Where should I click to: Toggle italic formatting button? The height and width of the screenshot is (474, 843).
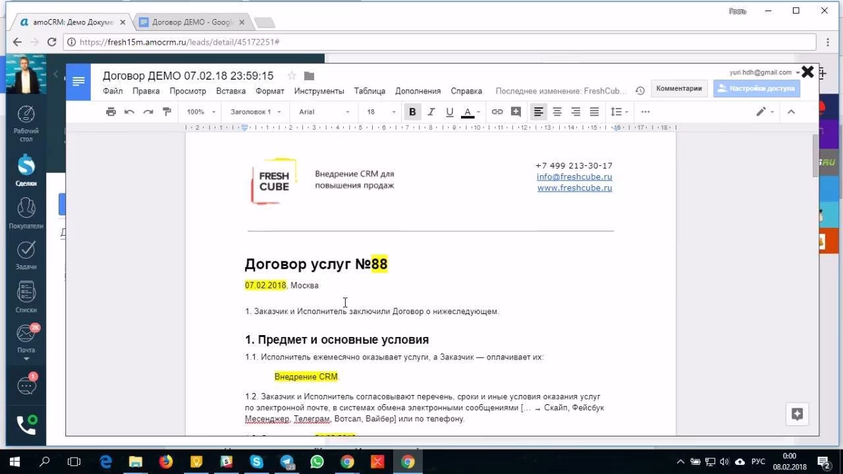431,112
